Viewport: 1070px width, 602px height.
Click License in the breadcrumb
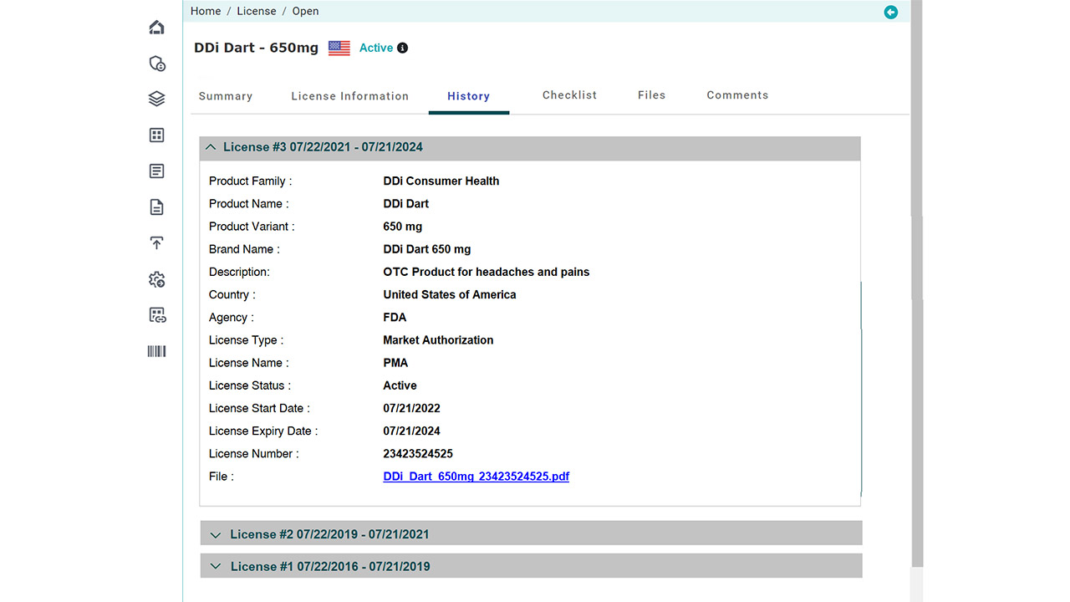tap(256, 11)
